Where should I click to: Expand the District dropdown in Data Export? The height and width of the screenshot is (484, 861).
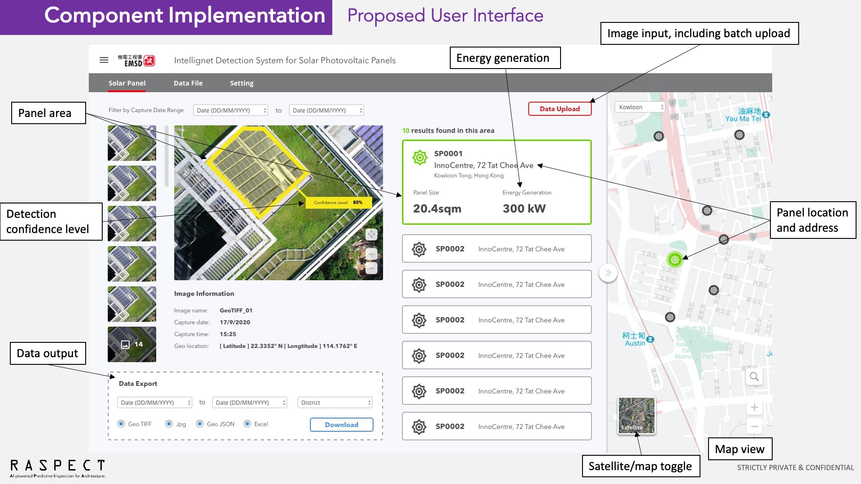pos(335,402)
